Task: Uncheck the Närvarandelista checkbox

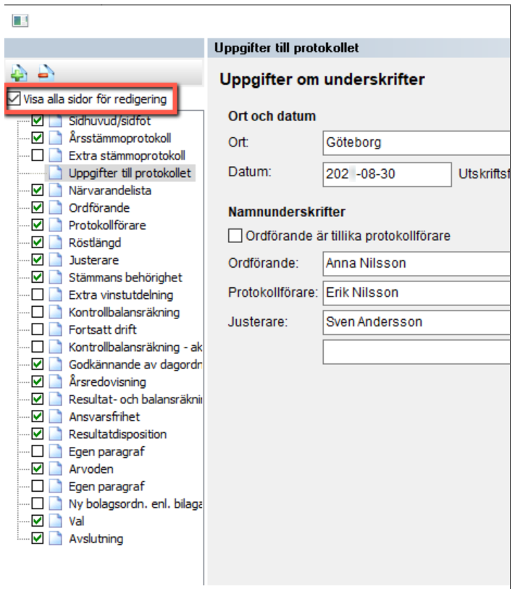Action: pyautogui.click(x=38, y=190)
